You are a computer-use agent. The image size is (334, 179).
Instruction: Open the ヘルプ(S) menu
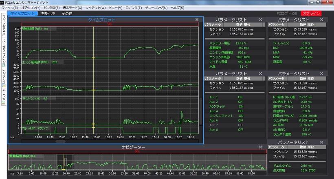(177, 8)
